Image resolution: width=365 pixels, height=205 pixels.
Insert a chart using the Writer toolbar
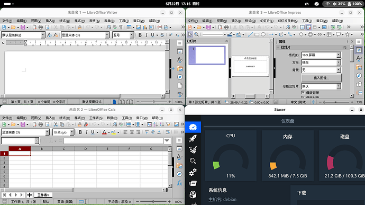click(x=145, y=28)
